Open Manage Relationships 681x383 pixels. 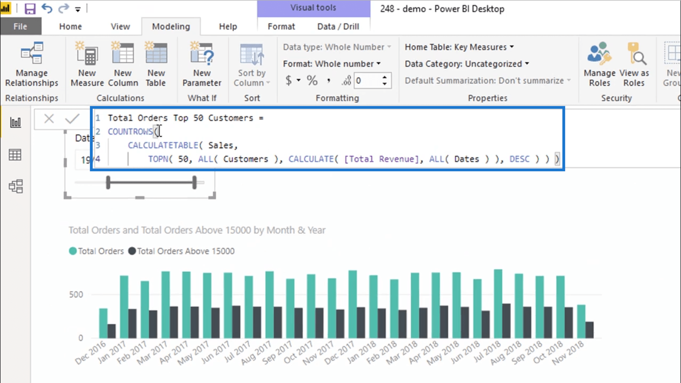click(32, 64)
